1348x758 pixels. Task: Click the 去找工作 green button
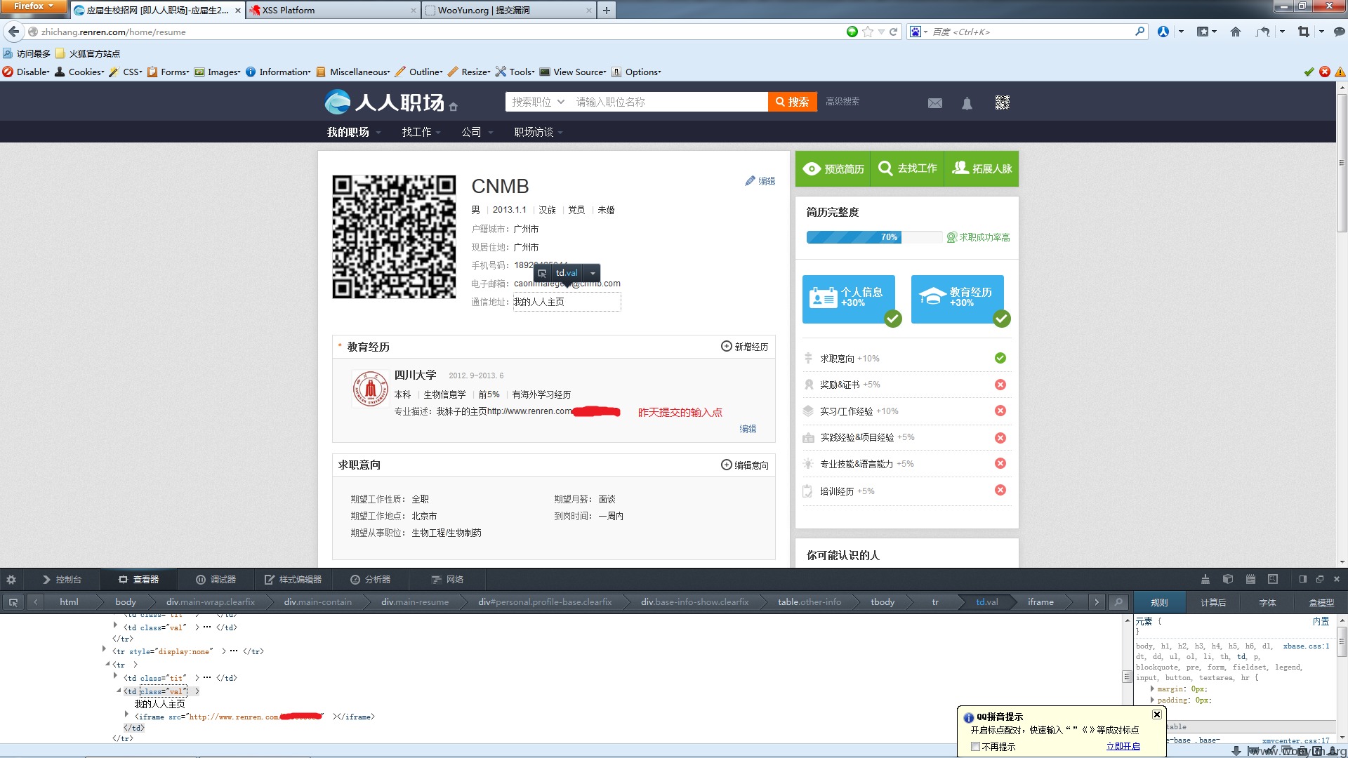tap(907, 169)
